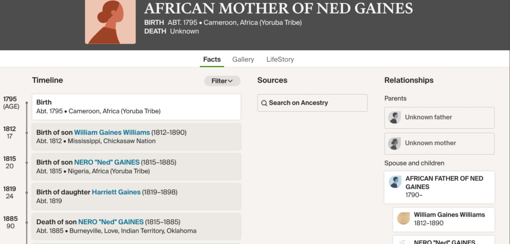
Task: Click the 1812 timeline marker dot
Action: point(26,133)
